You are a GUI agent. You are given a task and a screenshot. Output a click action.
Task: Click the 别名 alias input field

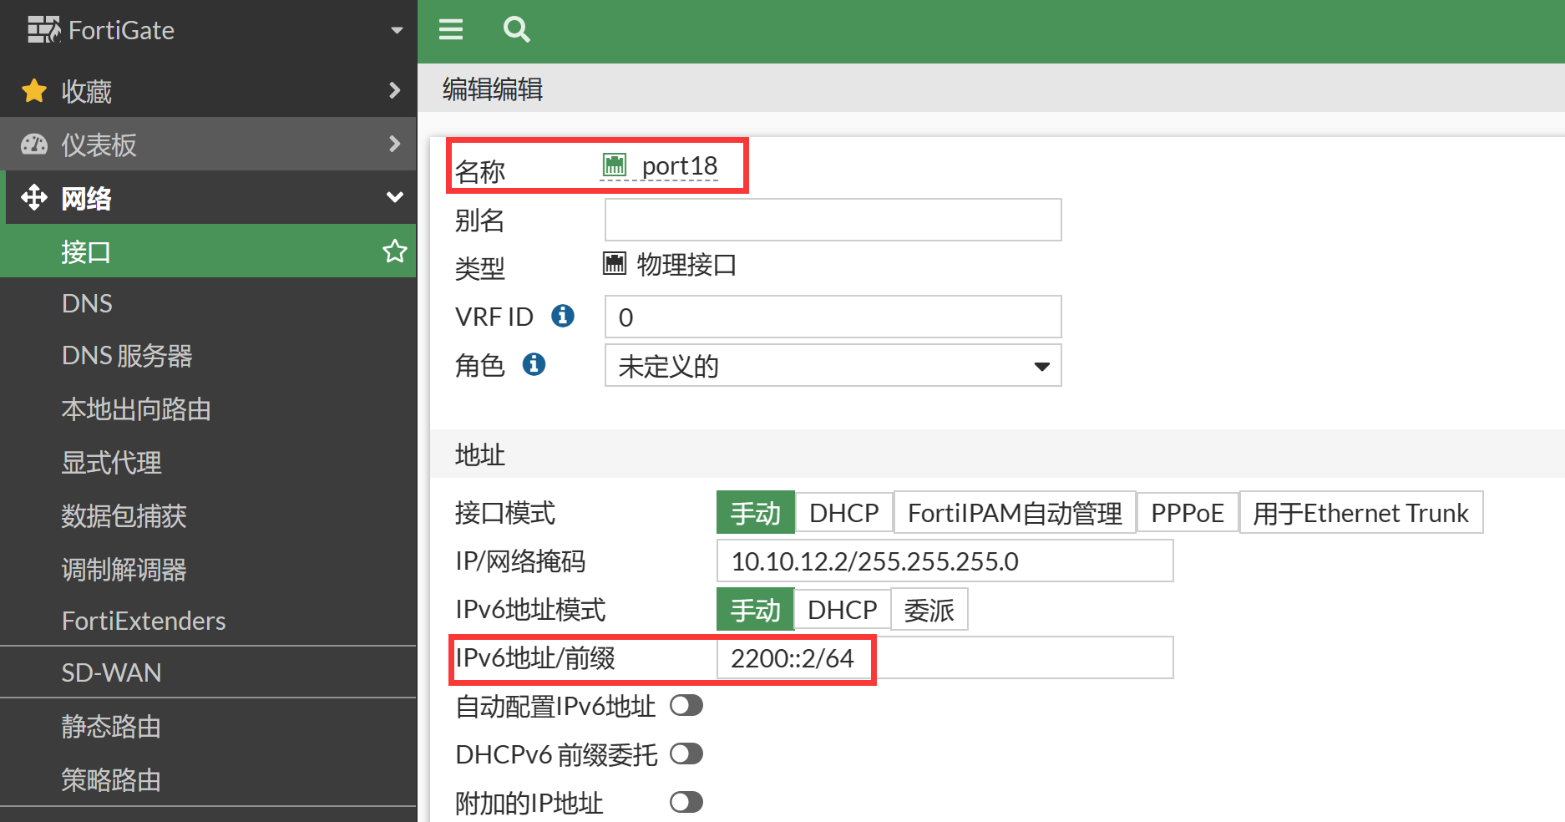833,220
